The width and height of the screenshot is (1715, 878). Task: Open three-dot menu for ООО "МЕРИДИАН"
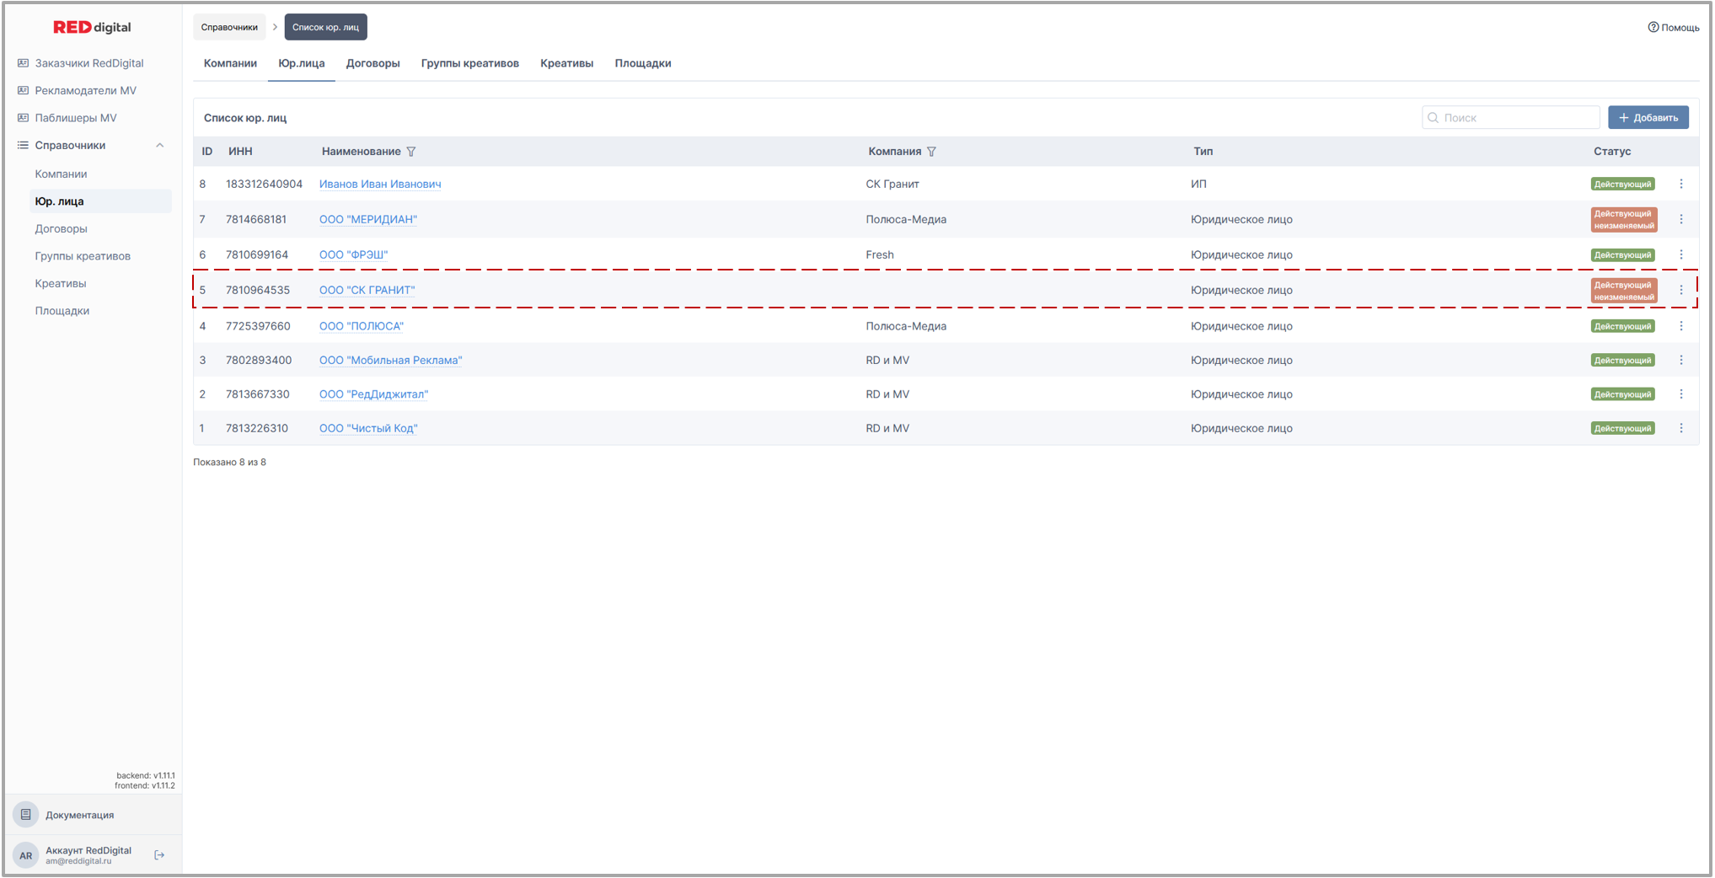tap(1680, 219)
